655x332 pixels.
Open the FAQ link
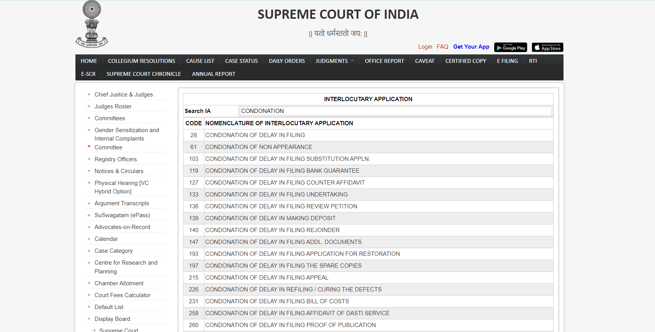pyautogui.click(x=442, y=47)
